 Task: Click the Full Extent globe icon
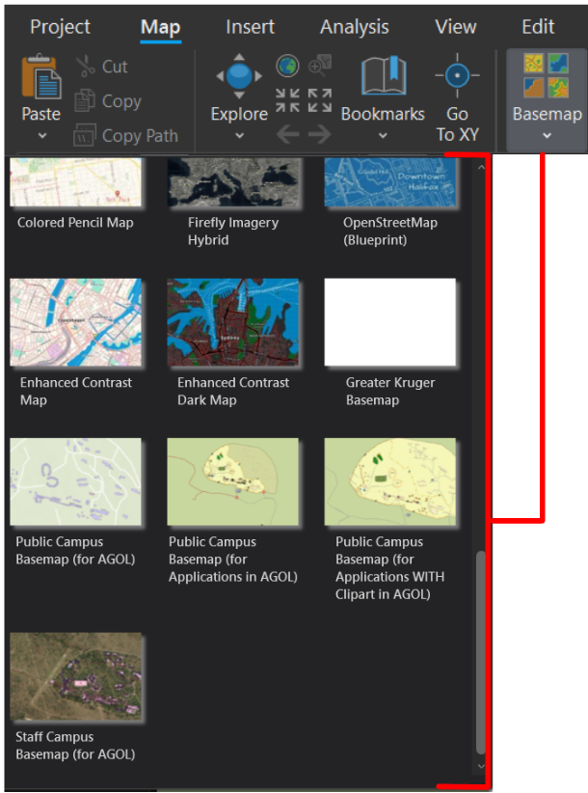(287, 66)
